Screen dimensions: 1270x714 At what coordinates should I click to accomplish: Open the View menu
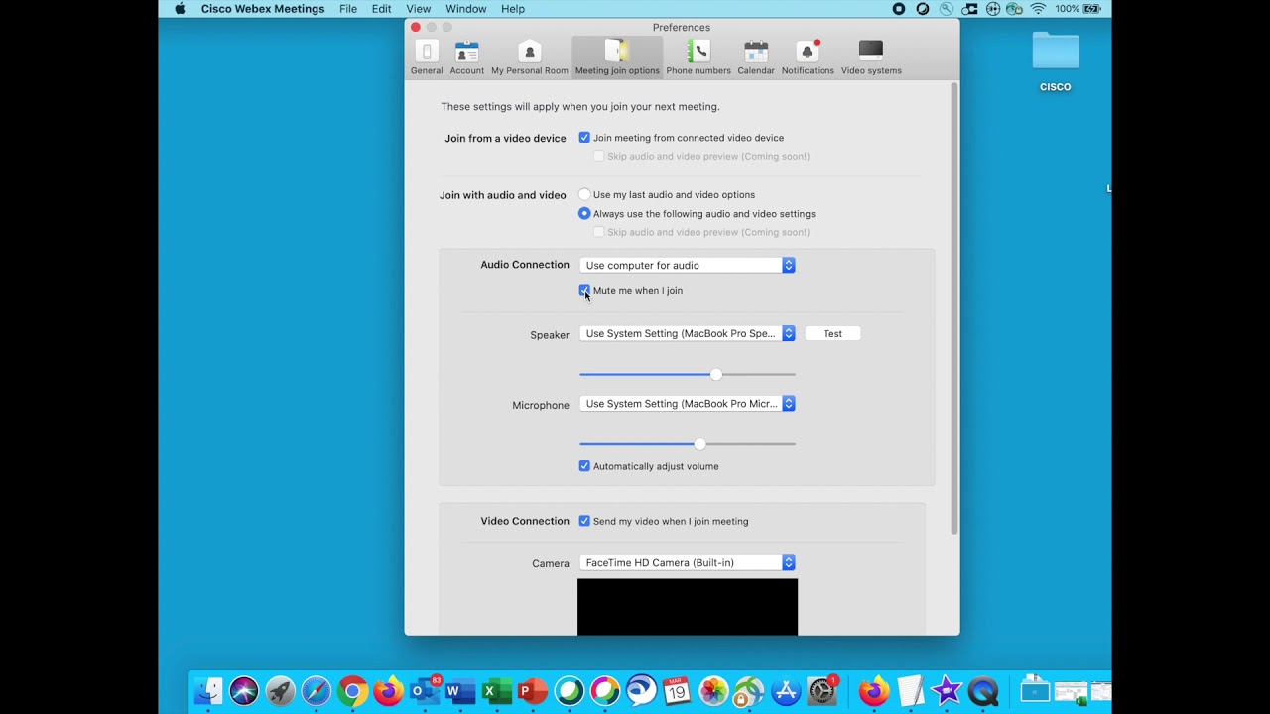419,9
